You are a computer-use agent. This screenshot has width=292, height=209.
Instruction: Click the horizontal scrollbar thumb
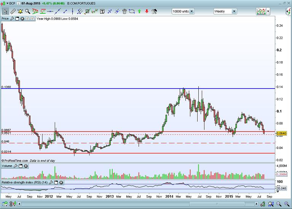click(217, 204)
